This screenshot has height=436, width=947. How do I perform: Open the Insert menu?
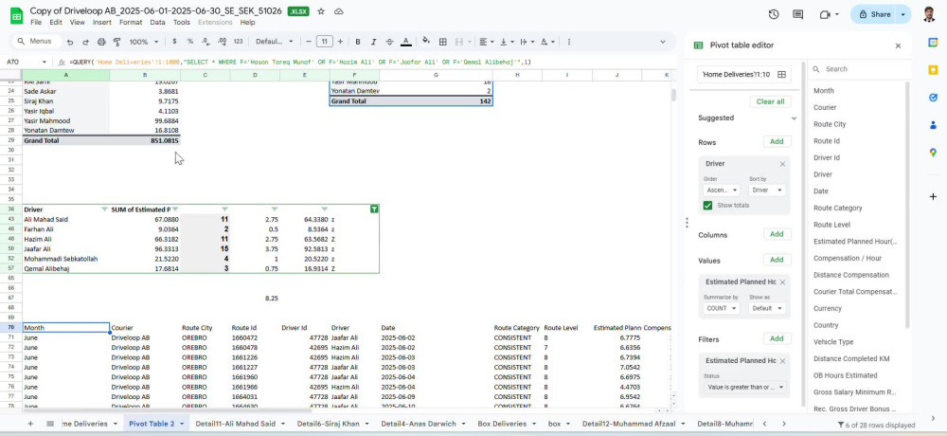click(x=102, y=23)
